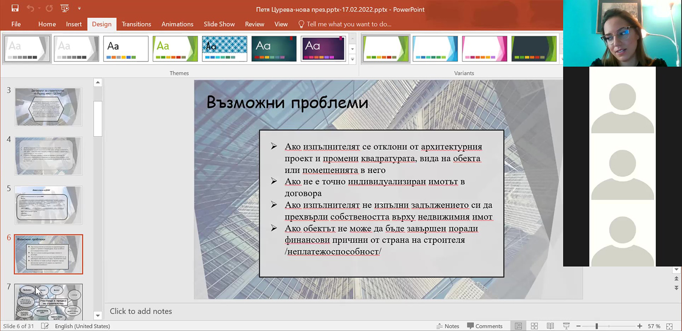Start Slide Show from status bar
Viewport: 682px width, 331px height.
pos(567,326)
